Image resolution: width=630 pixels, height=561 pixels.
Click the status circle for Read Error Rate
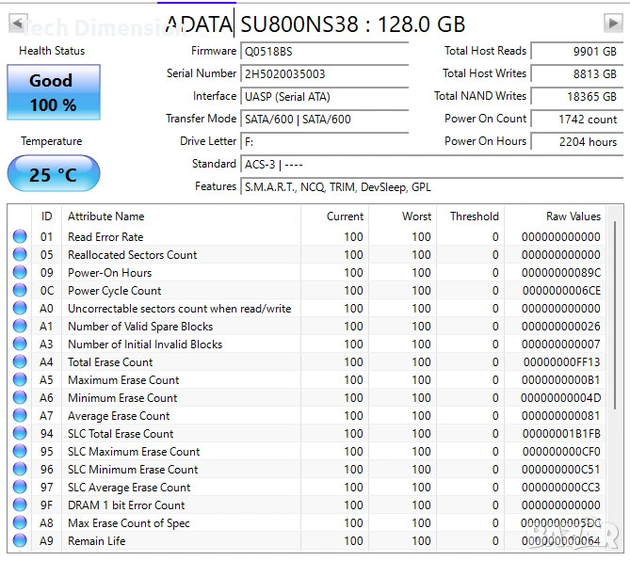pyautogui.click(x=20, y=237)
